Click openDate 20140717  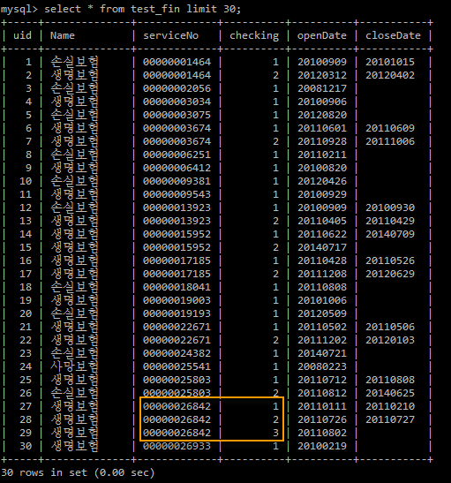pos(322,247)
